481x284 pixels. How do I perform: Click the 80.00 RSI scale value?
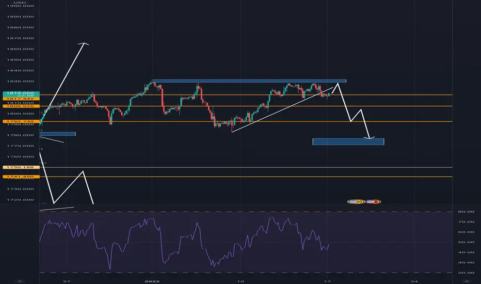point(466,212)
